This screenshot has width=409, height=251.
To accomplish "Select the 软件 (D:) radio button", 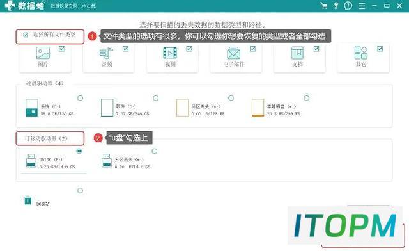I will click(x=156, y=98).
